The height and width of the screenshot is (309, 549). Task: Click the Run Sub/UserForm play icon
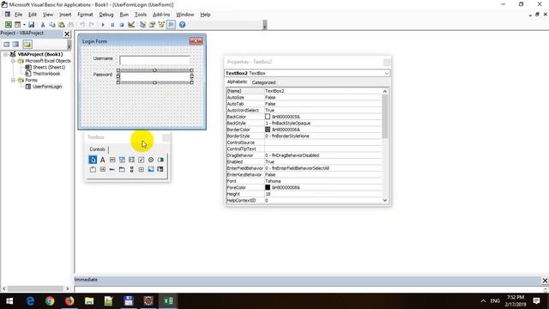(x=103, y=25)
